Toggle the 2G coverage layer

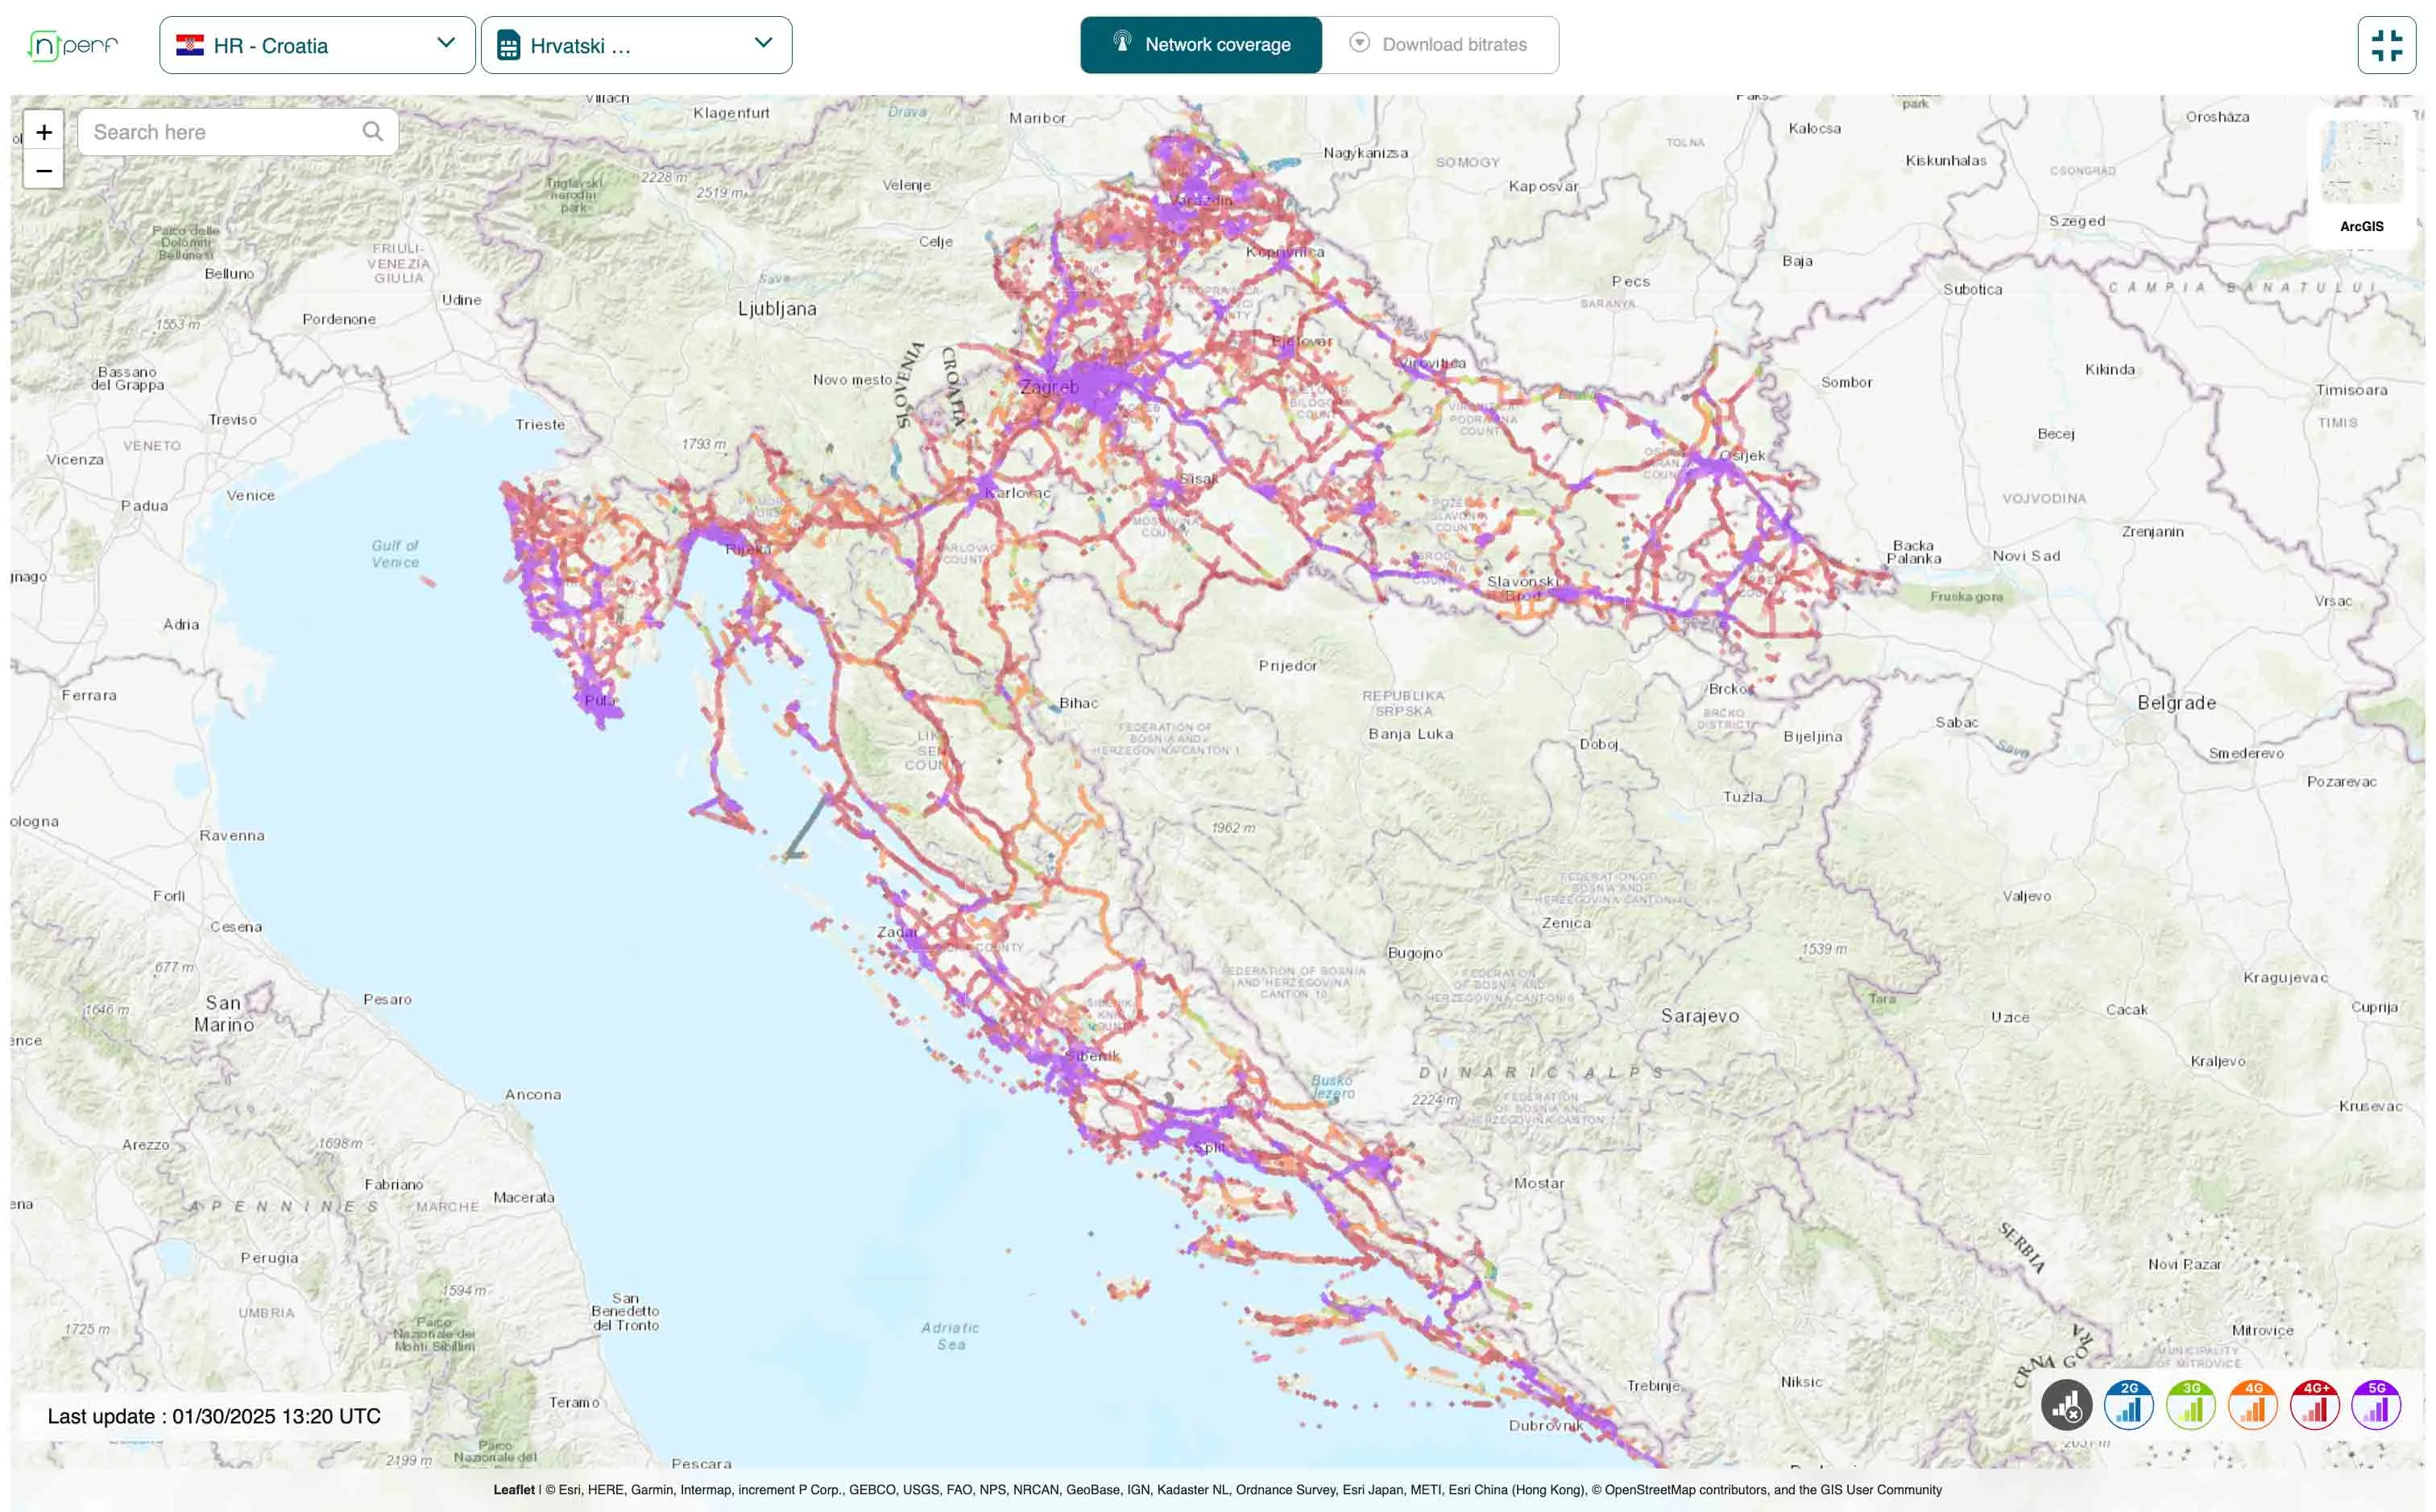(x=2129, y=1405)
